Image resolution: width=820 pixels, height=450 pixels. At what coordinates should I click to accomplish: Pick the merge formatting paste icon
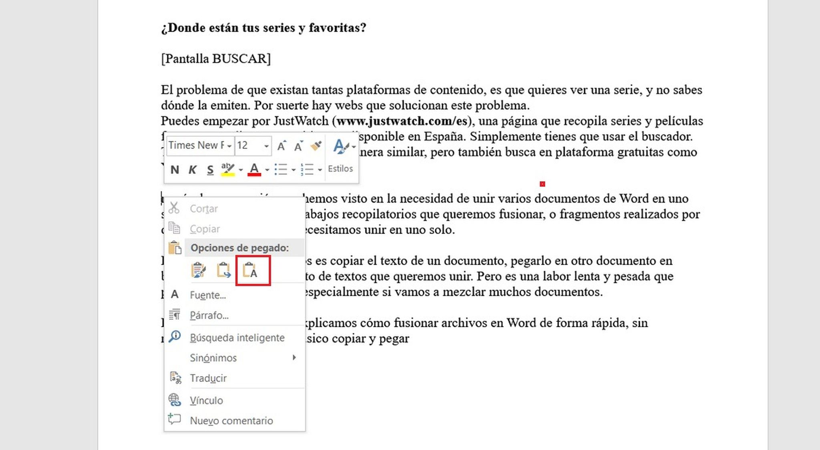[224, 270]
